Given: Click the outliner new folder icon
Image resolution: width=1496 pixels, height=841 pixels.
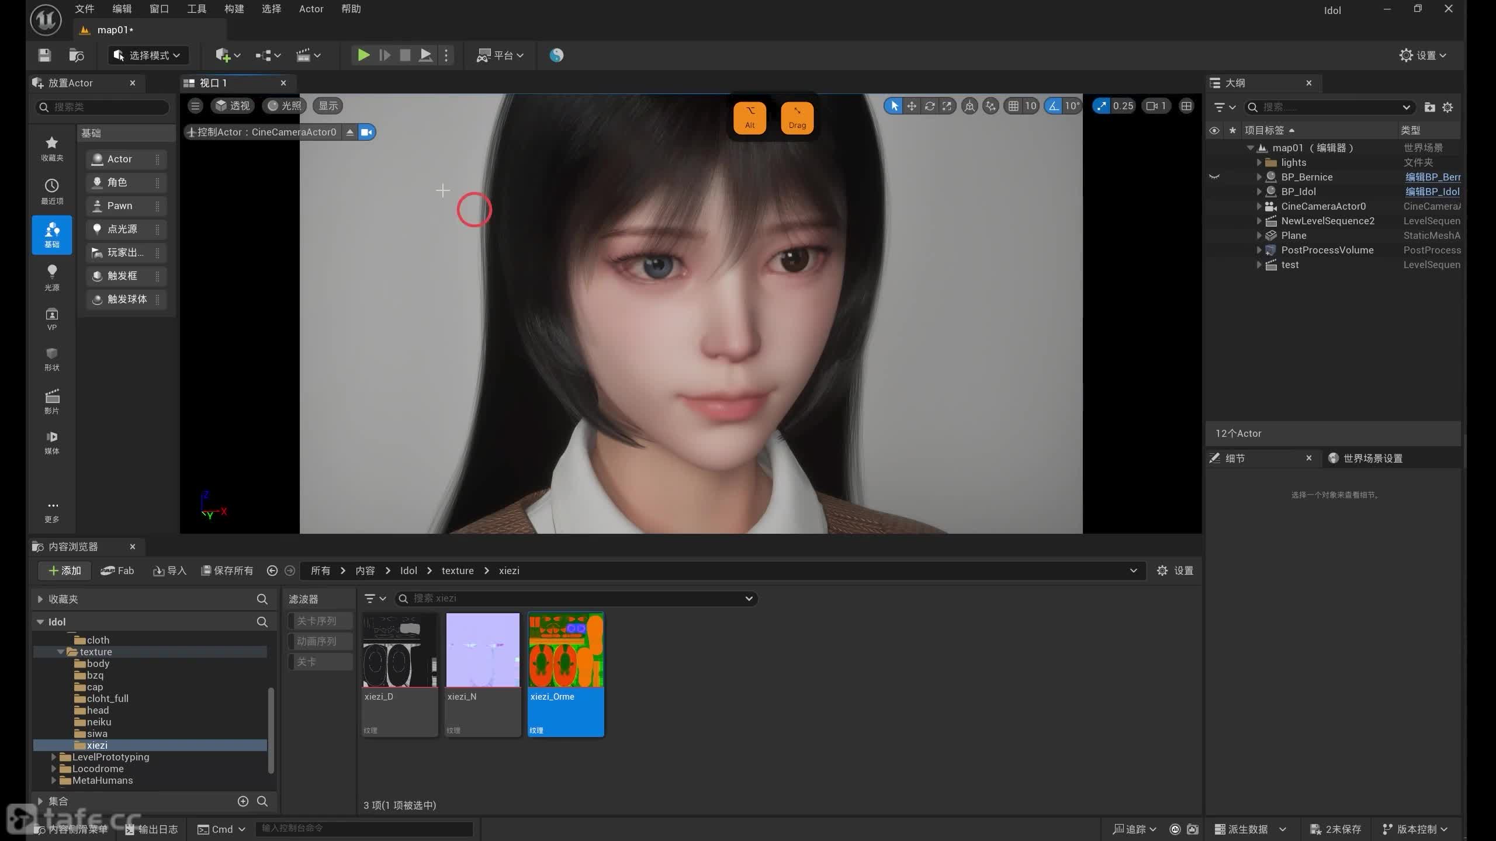Looking at the screenshot, I should (1429, 107).
